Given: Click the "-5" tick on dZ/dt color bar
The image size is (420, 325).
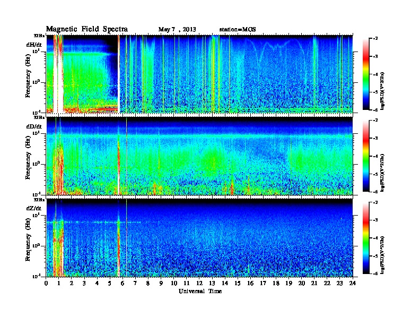Looking at the screenshot, I should pos(376,256).
